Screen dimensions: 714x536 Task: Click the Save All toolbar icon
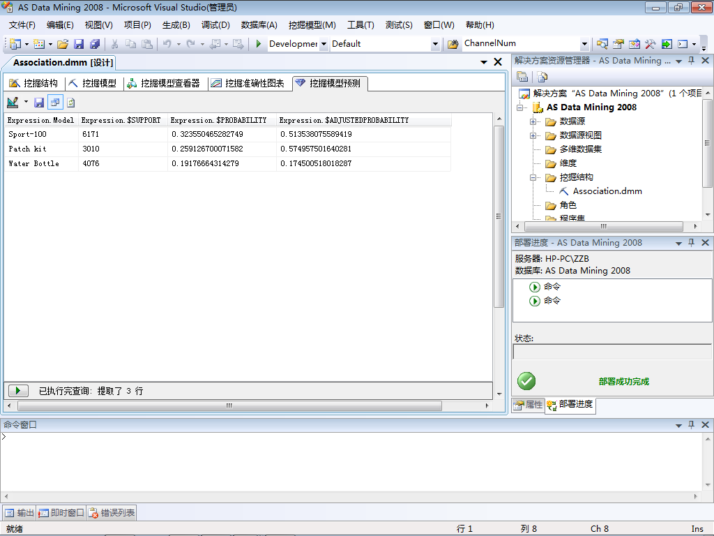pos(95,44)
